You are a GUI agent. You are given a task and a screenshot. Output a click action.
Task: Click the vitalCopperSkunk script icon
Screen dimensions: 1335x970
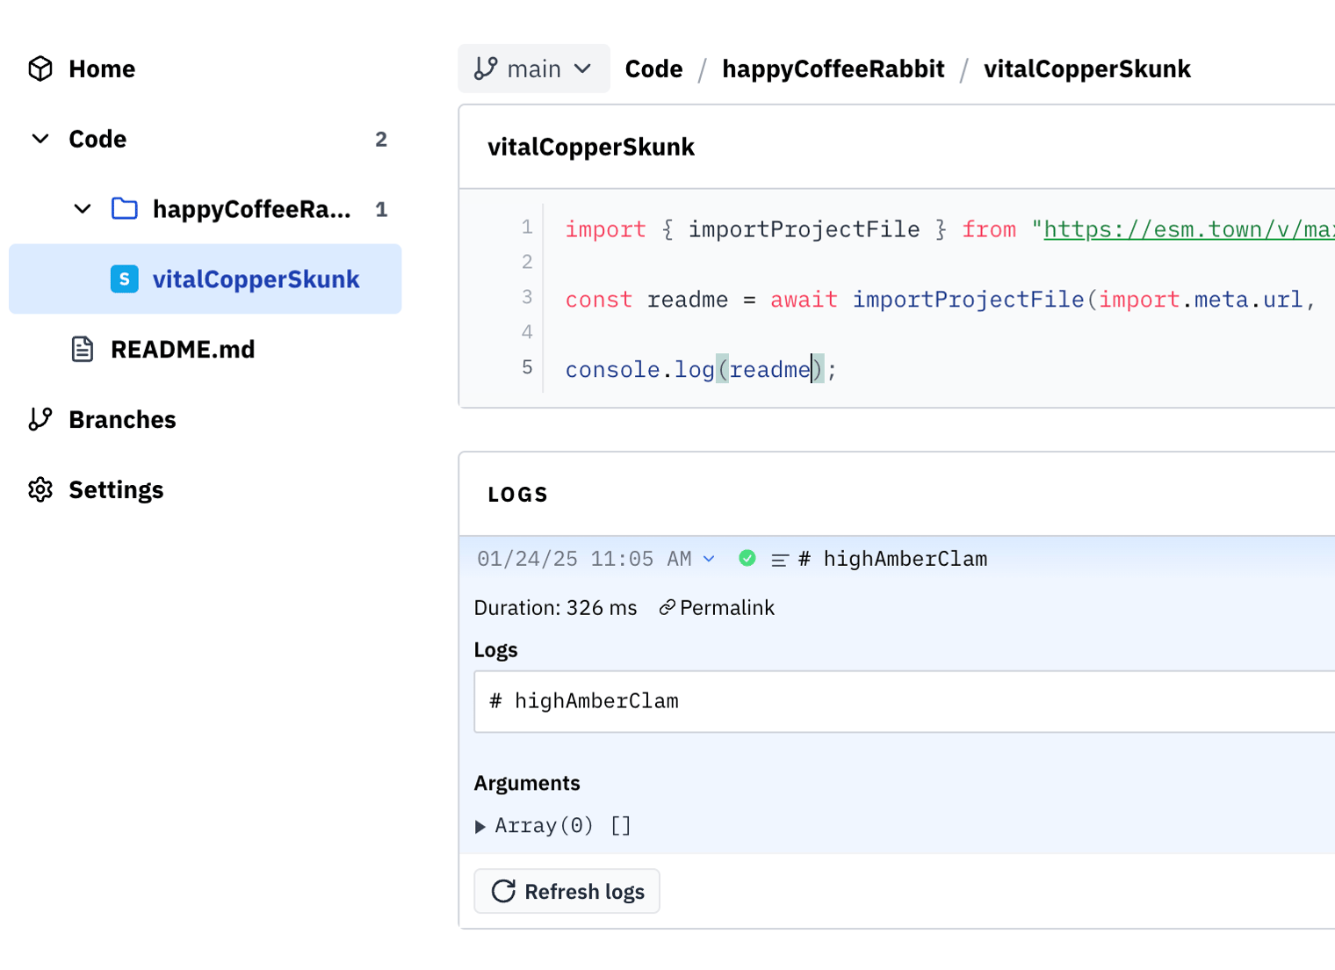click(125, 279)
